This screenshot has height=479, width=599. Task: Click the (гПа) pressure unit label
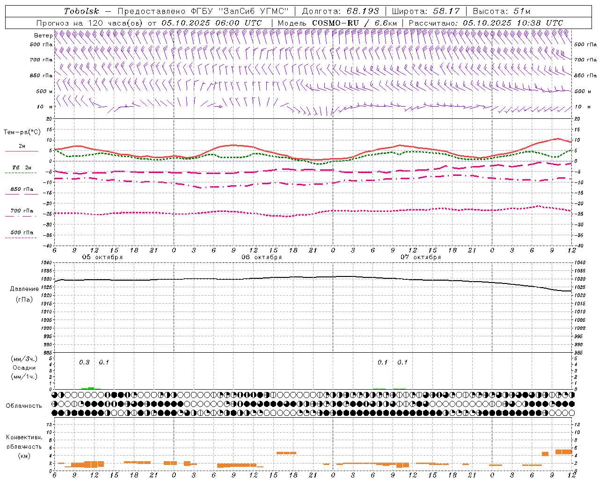pyautogui.click(x=24, y=300)
